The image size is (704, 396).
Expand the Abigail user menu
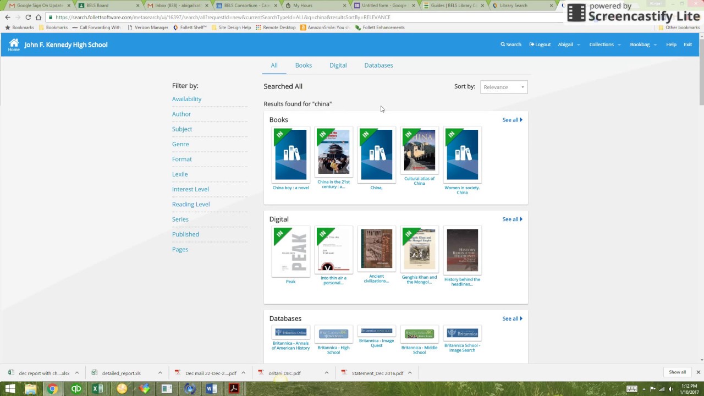(x=569, y=45)
